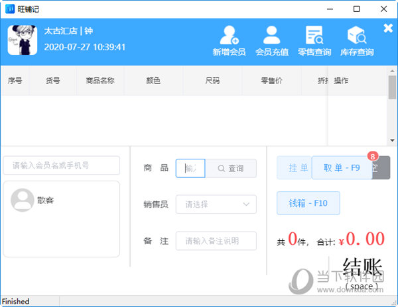Focus the 商品 product input box
The height and width of the screenshot is (307, 398).
[190, 168]
